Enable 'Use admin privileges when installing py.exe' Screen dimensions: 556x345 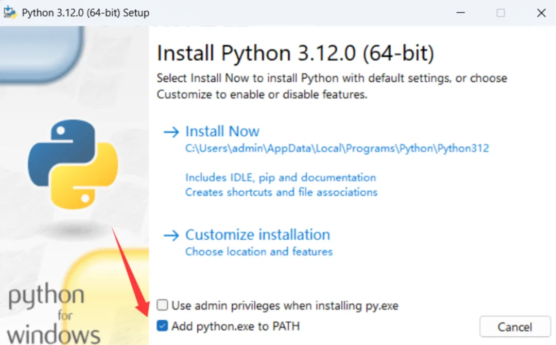162,305
